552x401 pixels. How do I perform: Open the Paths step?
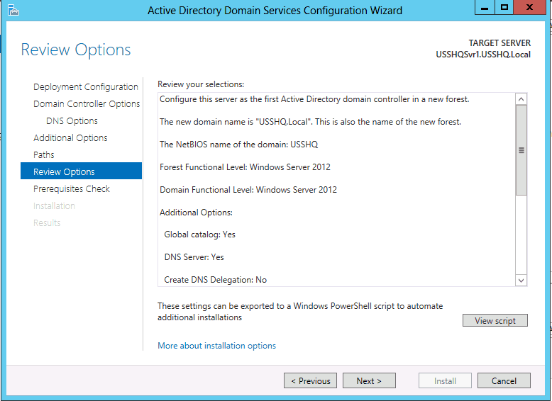(44, 154)
